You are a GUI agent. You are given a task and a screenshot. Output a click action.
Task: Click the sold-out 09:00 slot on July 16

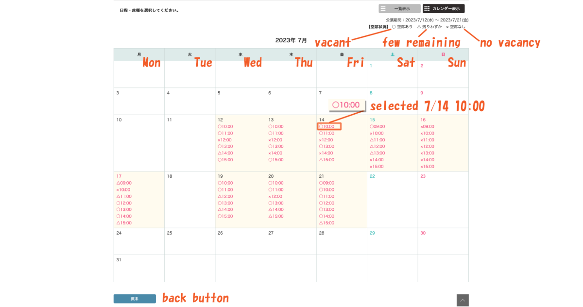point(428,127)
